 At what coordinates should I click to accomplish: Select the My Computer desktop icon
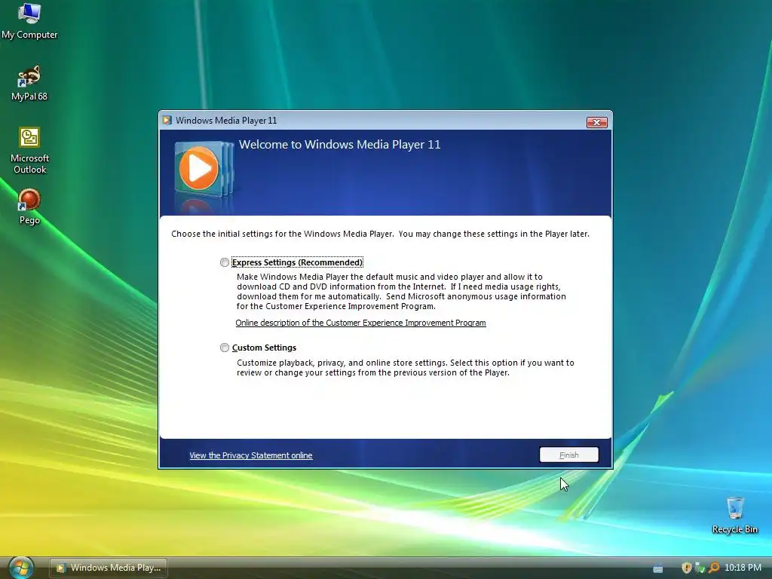[29, 21]
